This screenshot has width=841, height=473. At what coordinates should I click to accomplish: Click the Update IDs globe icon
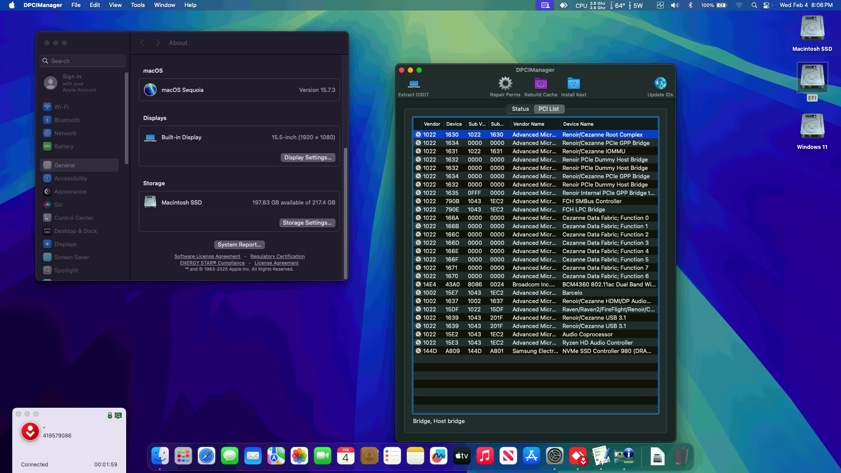point(660,83)
